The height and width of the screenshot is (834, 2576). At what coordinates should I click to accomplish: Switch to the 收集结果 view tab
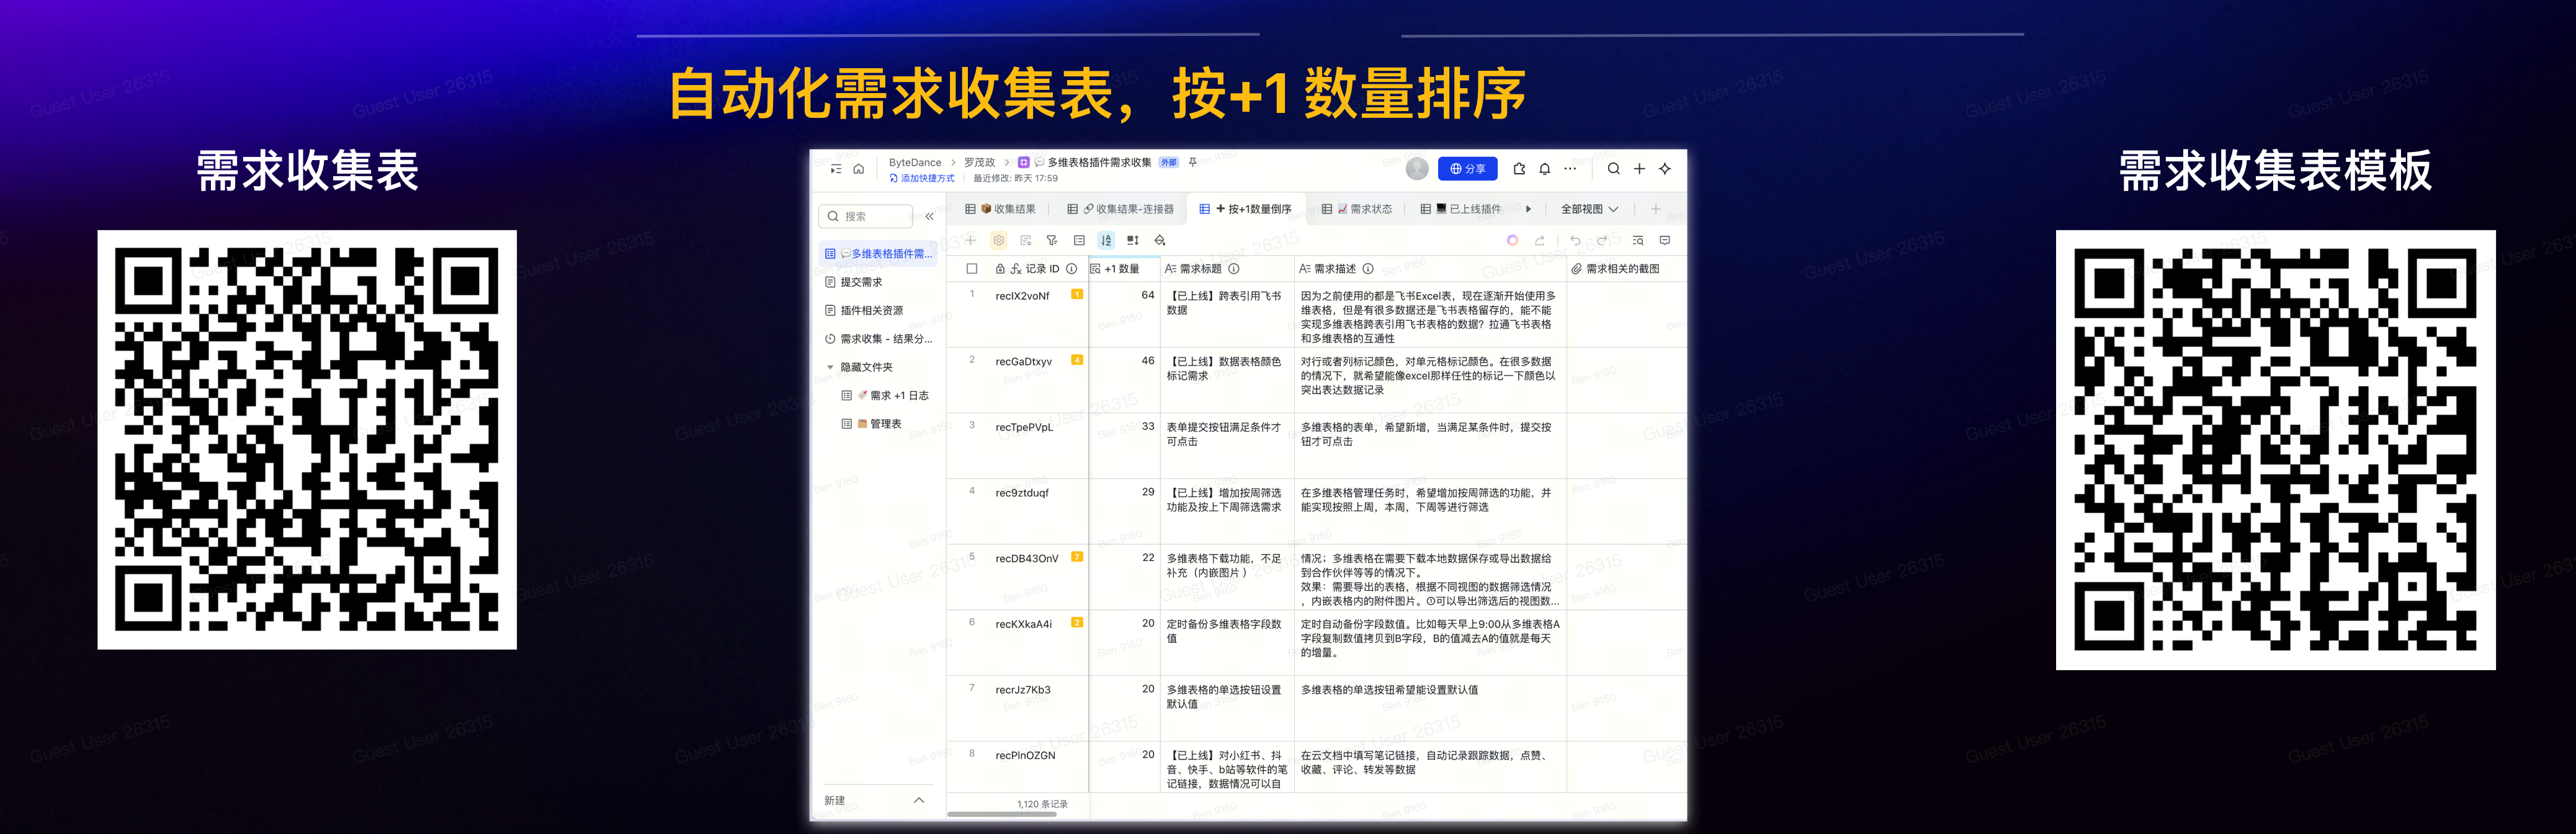[x=1001, y=209]
